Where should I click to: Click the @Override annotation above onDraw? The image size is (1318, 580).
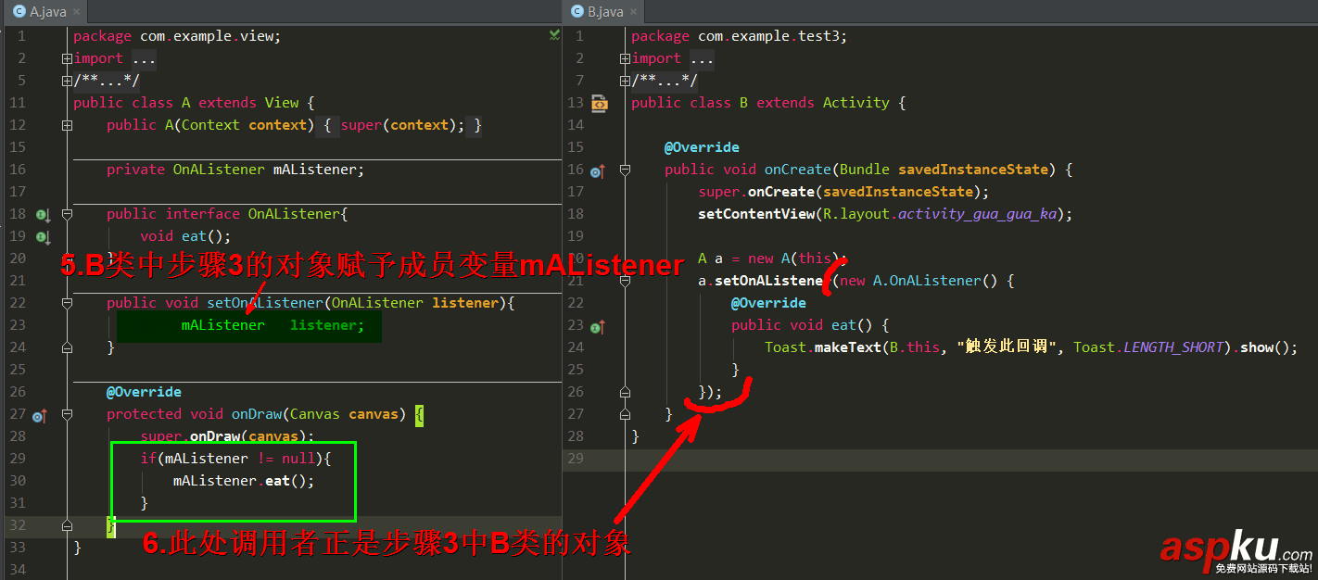coord(144,392)
